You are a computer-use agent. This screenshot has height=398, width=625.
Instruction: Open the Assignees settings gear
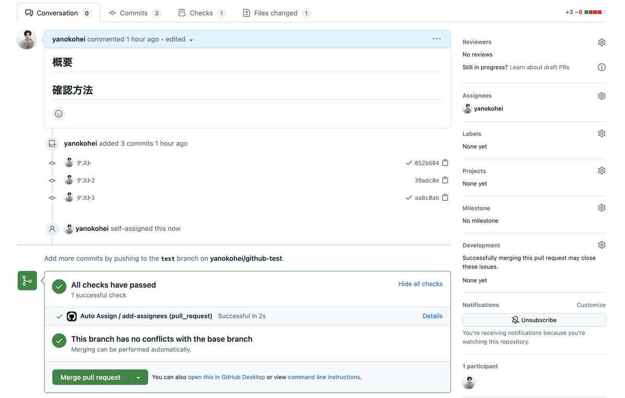[x=602, y=96]
